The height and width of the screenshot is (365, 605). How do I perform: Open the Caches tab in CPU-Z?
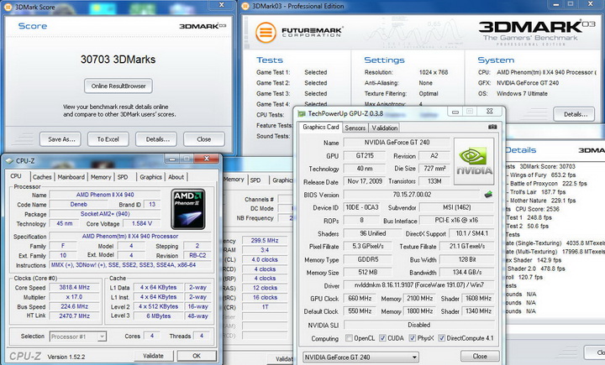[42, 177]
